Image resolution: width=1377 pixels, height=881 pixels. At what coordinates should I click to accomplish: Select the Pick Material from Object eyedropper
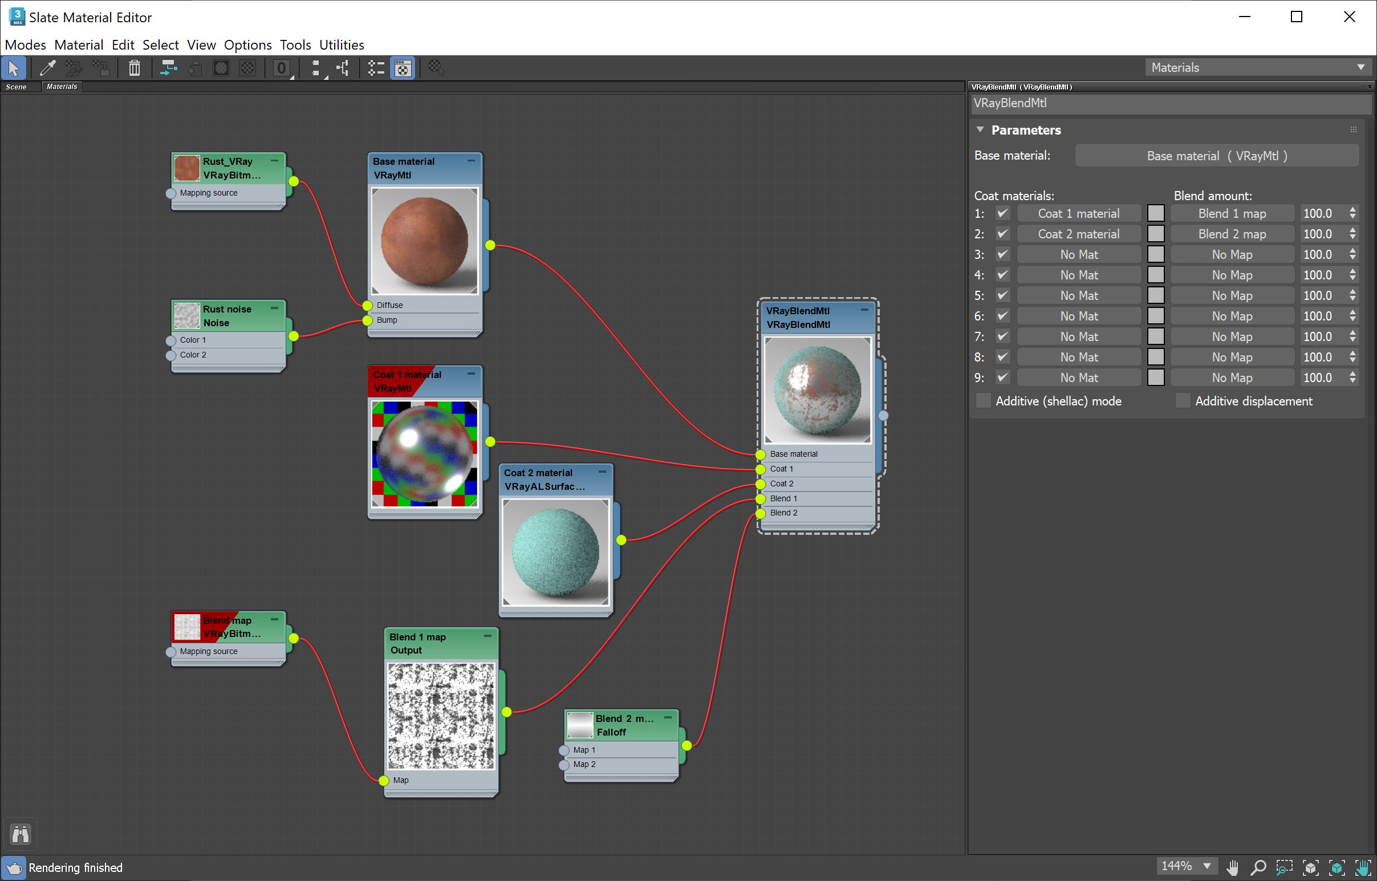(x=48, y=67)
